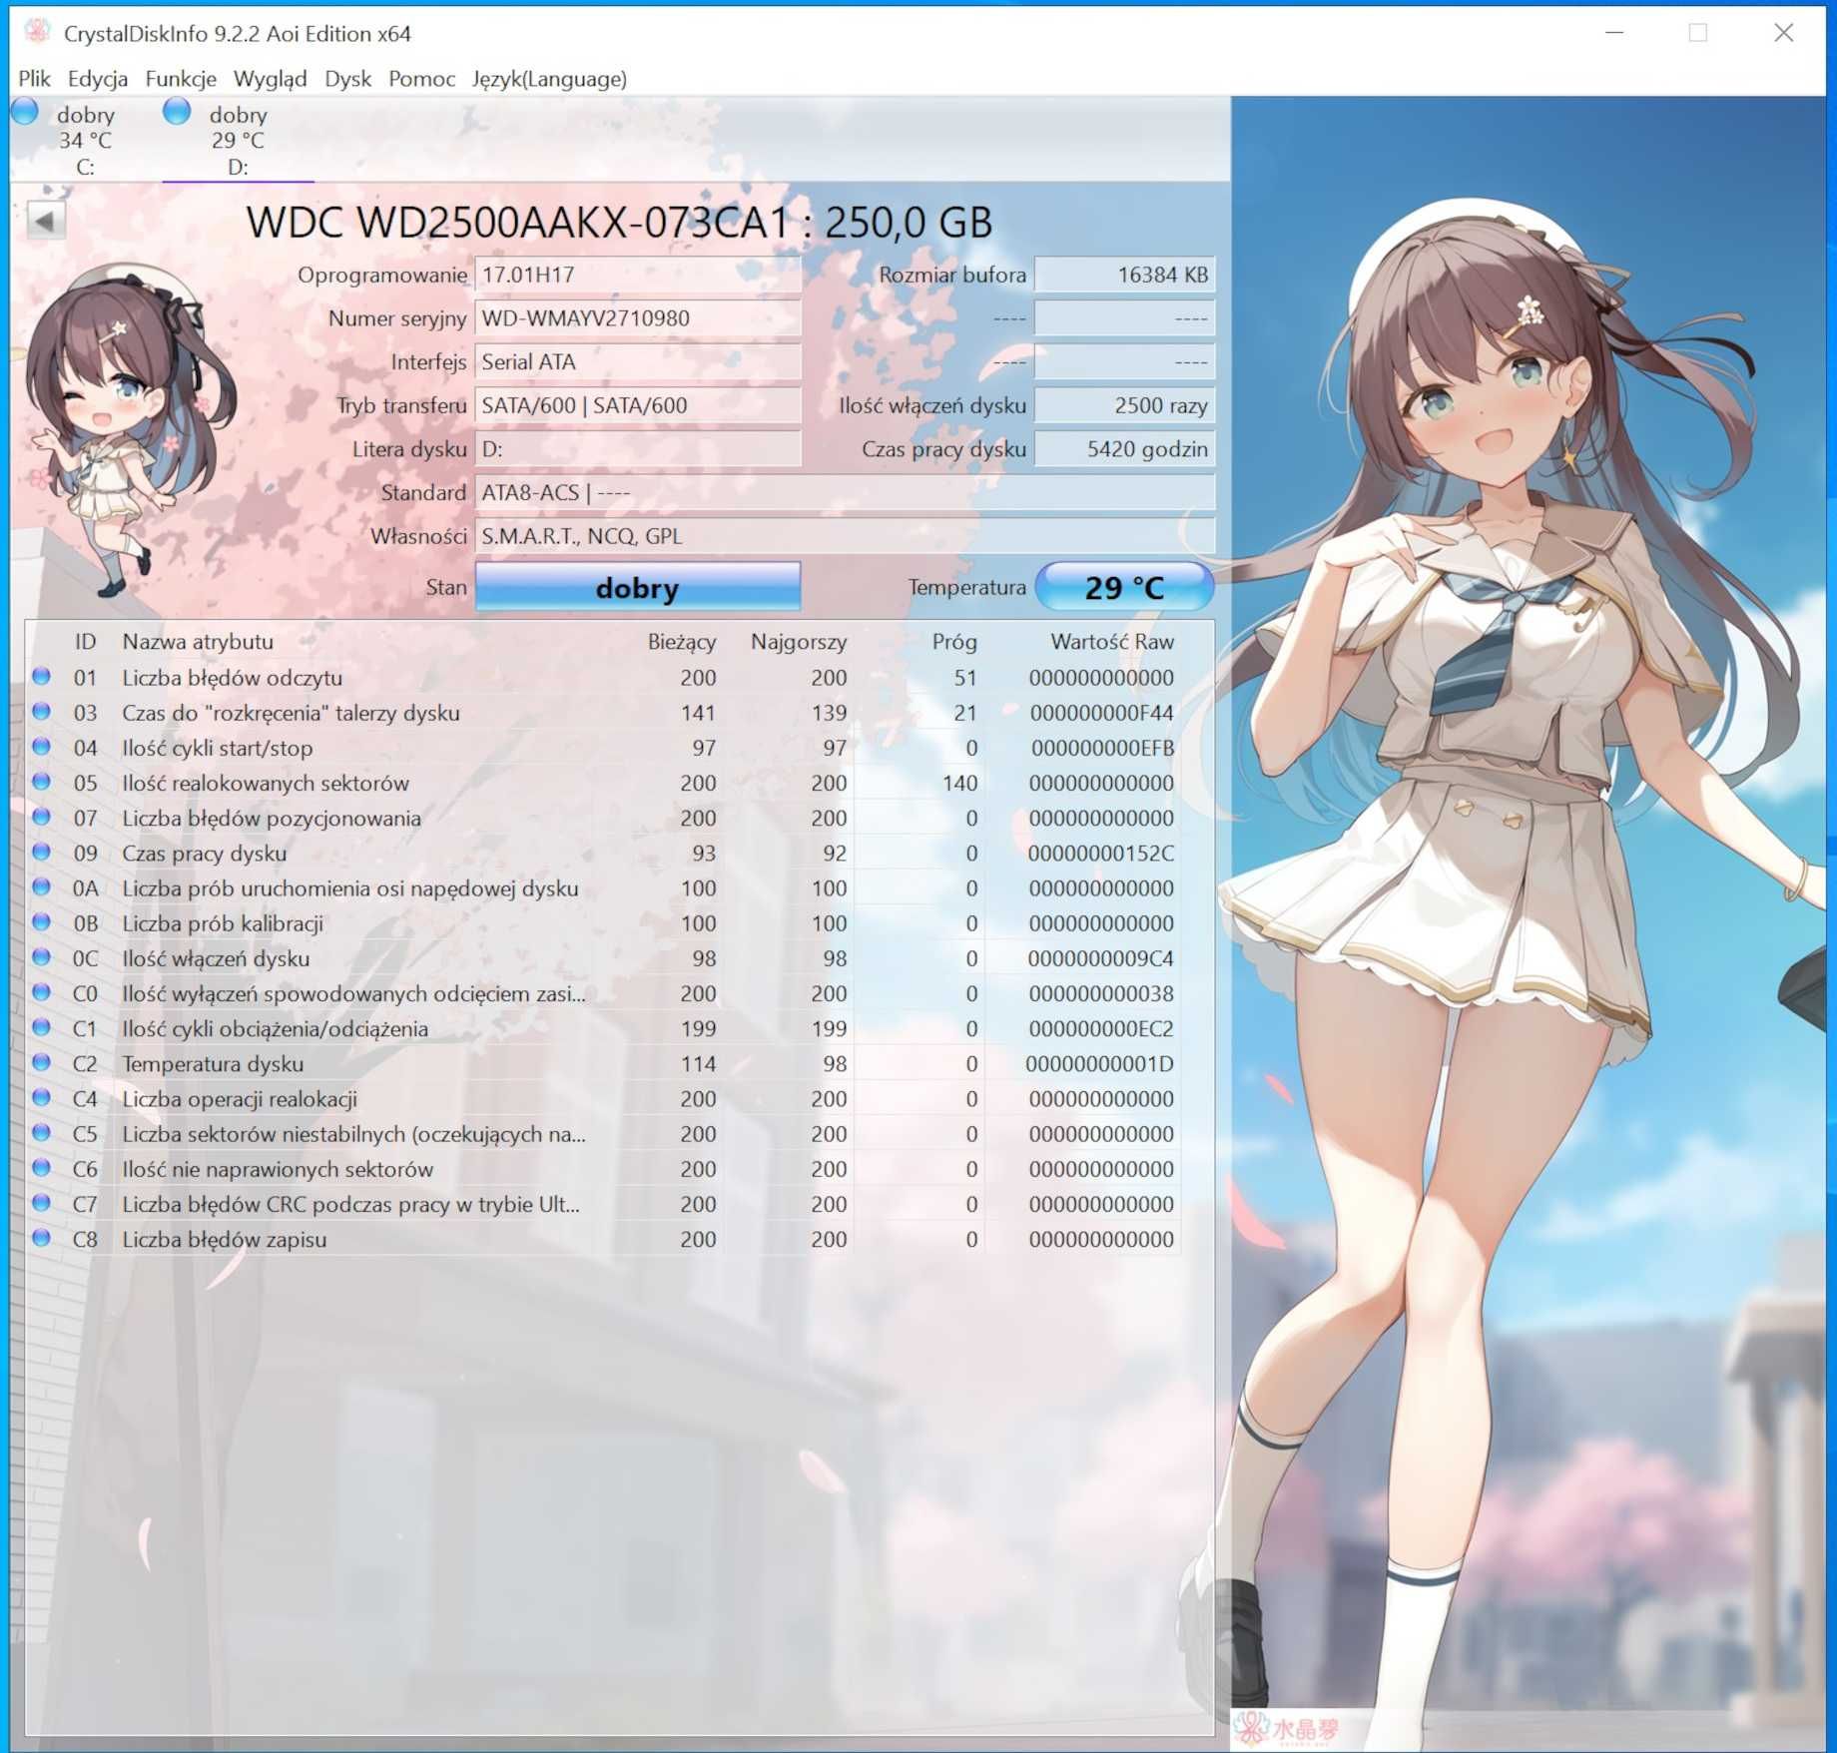Click the CrystalDiskInfo app icon in title bar
This screenshot has width=1837, height=1753.
(x=37, y=32)
